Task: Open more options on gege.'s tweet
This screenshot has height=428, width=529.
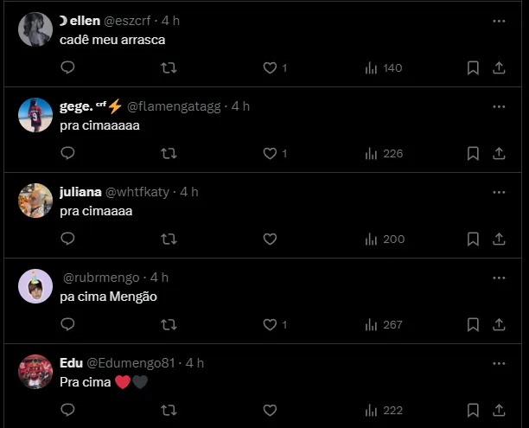Action: tap(499, 106)
